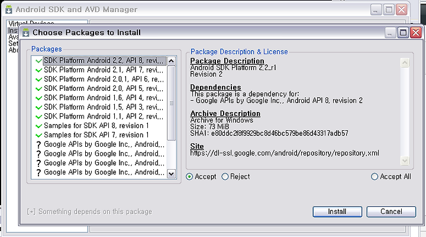Close the Choose Packages to Install dialog
The height and width of the screenshot is (237, 426).
click(x=416, y=33)
